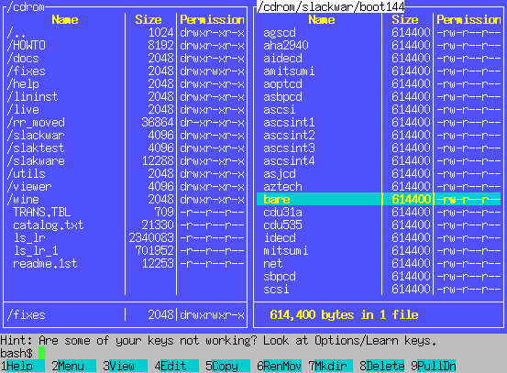Viewport: 507px width, 373px height.
Task: Select 3View in the bottom bar
Action: pos(125,366)
